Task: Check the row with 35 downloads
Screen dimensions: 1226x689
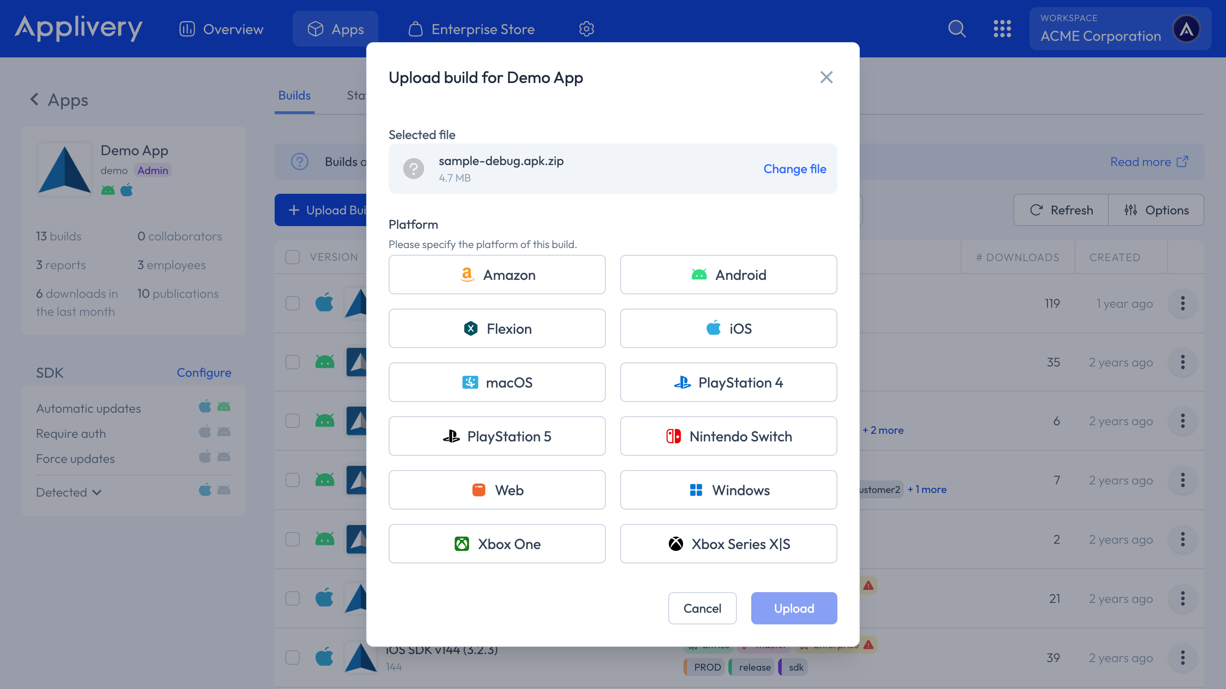Action: pos(292,362)
